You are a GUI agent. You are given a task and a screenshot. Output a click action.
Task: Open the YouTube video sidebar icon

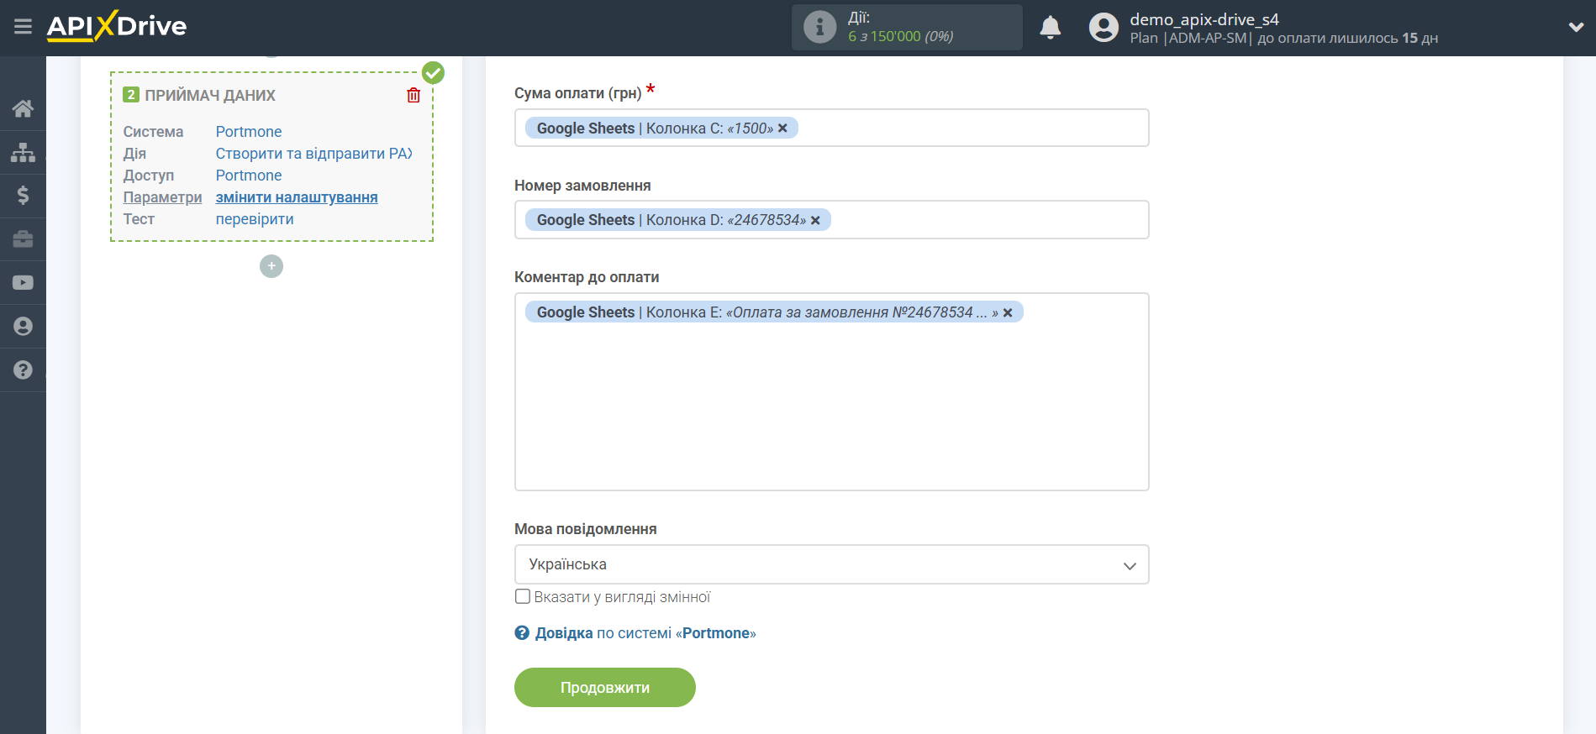pyautogui.click(x=23, y=283)
